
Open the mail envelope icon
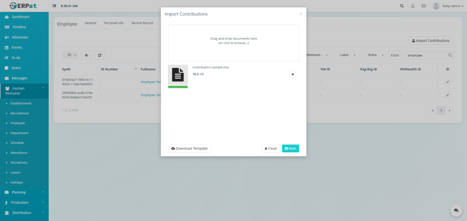[424, 6]
